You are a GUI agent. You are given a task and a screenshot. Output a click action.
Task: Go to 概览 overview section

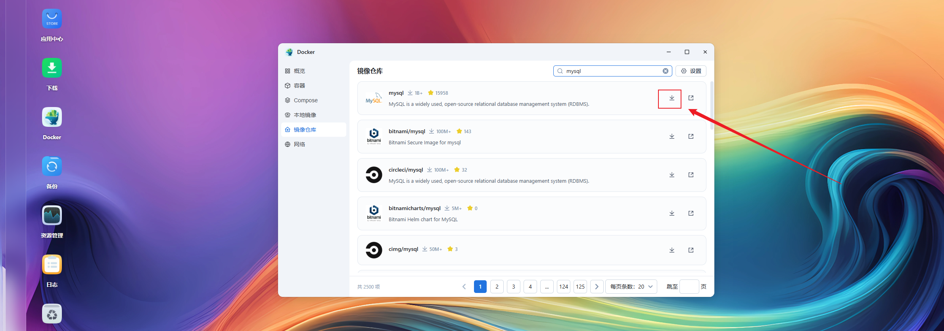tap(314, 71)
